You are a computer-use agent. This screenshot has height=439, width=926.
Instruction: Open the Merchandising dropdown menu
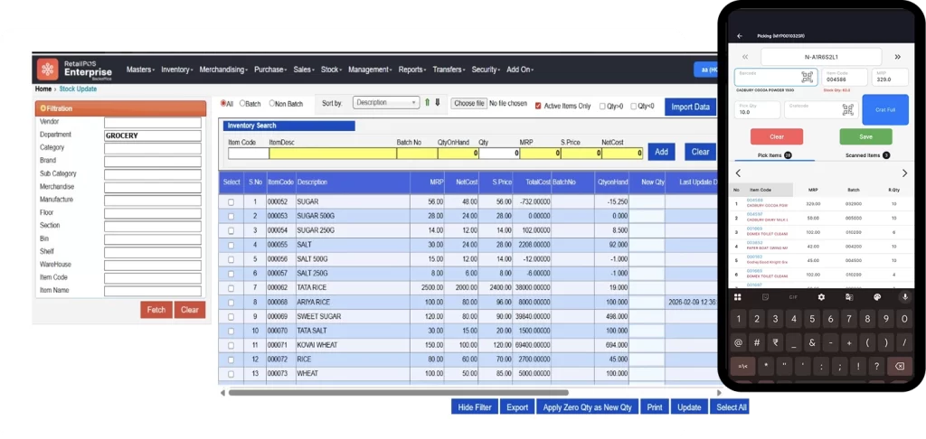223,70
